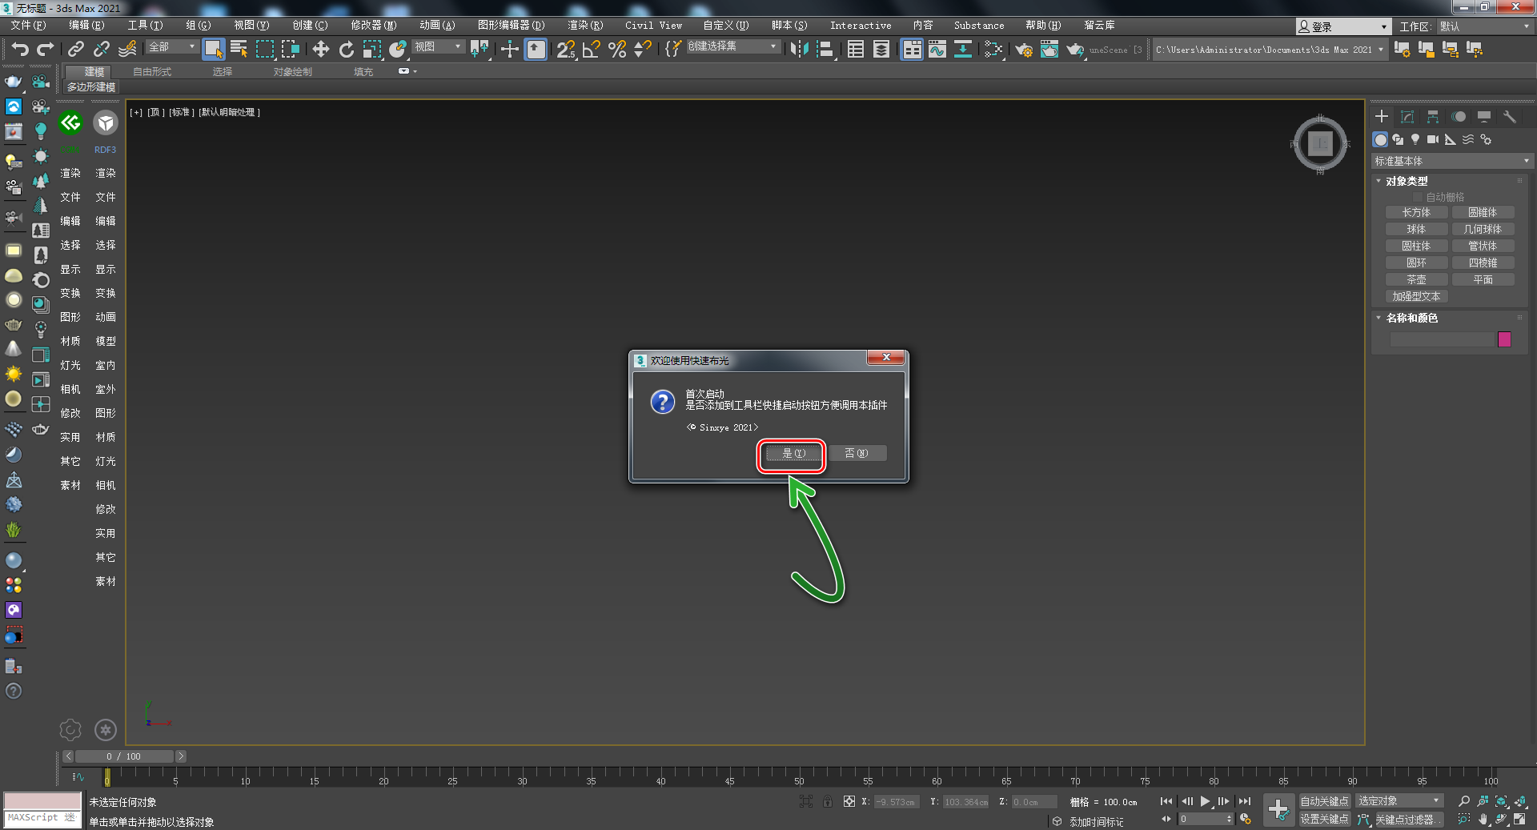Open the 标准基本体 primitive type dropdown

pyautogui.click(x=1451, y=161)
